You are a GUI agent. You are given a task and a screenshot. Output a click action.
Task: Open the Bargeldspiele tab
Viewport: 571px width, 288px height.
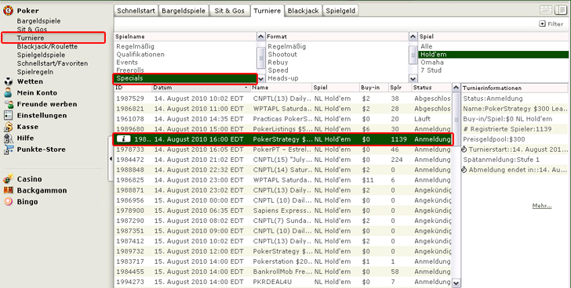pyautogui.click(x=184, y=10)
